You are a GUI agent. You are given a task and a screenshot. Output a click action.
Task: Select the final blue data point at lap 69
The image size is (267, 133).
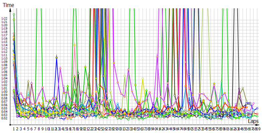click(257, 108)
